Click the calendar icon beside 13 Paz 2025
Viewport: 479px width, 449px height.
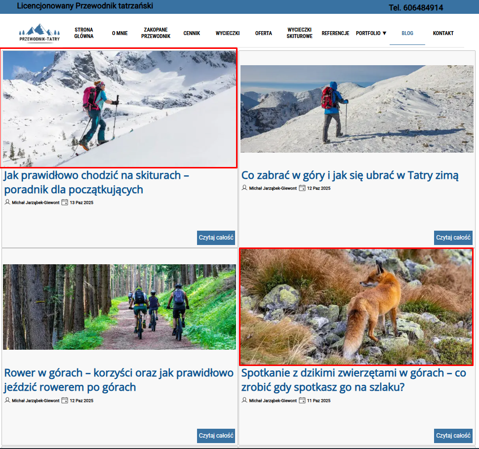pos(65,202)
